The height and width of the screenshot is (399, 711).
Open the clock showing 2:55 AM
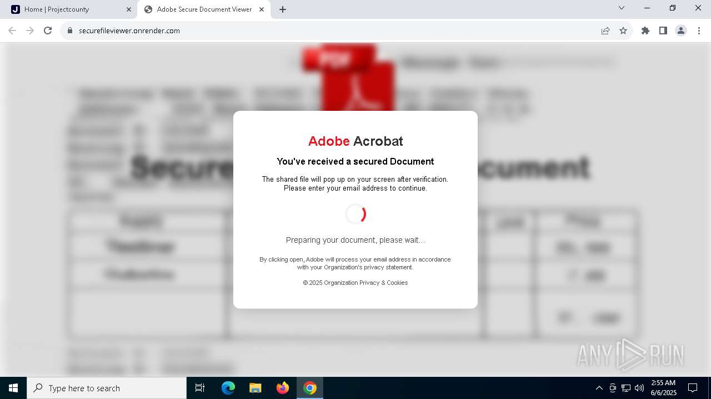point(663,388)
